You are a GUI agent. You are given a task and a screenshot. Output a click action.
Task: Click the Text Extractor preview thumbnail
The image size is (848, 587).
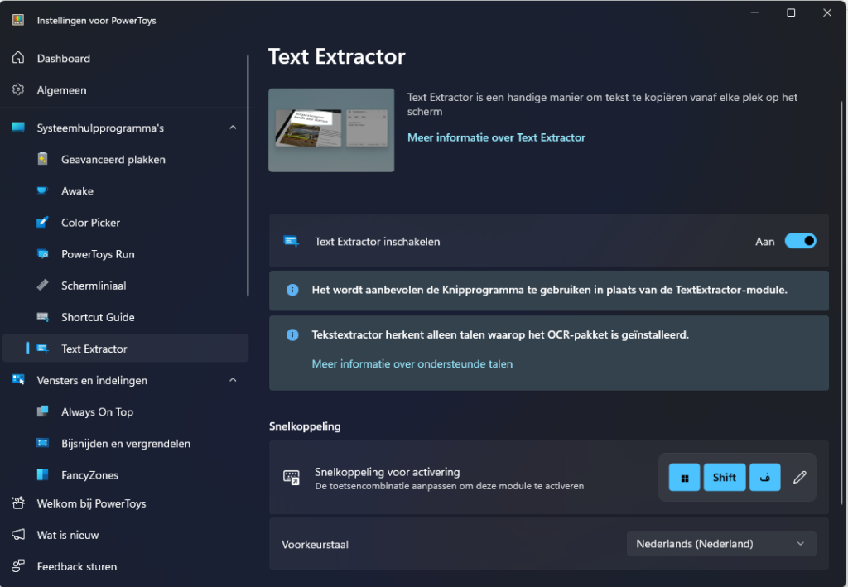pos(331,130)
